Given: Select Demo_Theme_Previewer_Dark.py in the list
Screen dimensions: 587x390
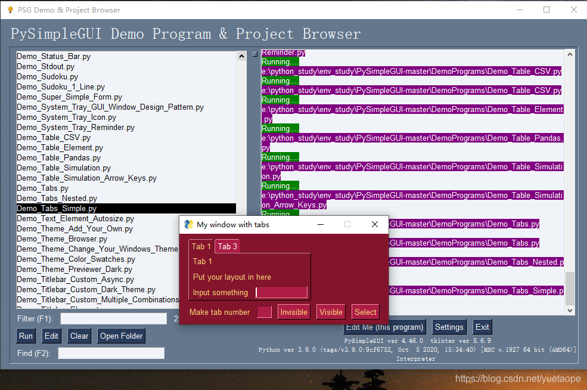Looking at the screenshot, I should tap(98, 269).
